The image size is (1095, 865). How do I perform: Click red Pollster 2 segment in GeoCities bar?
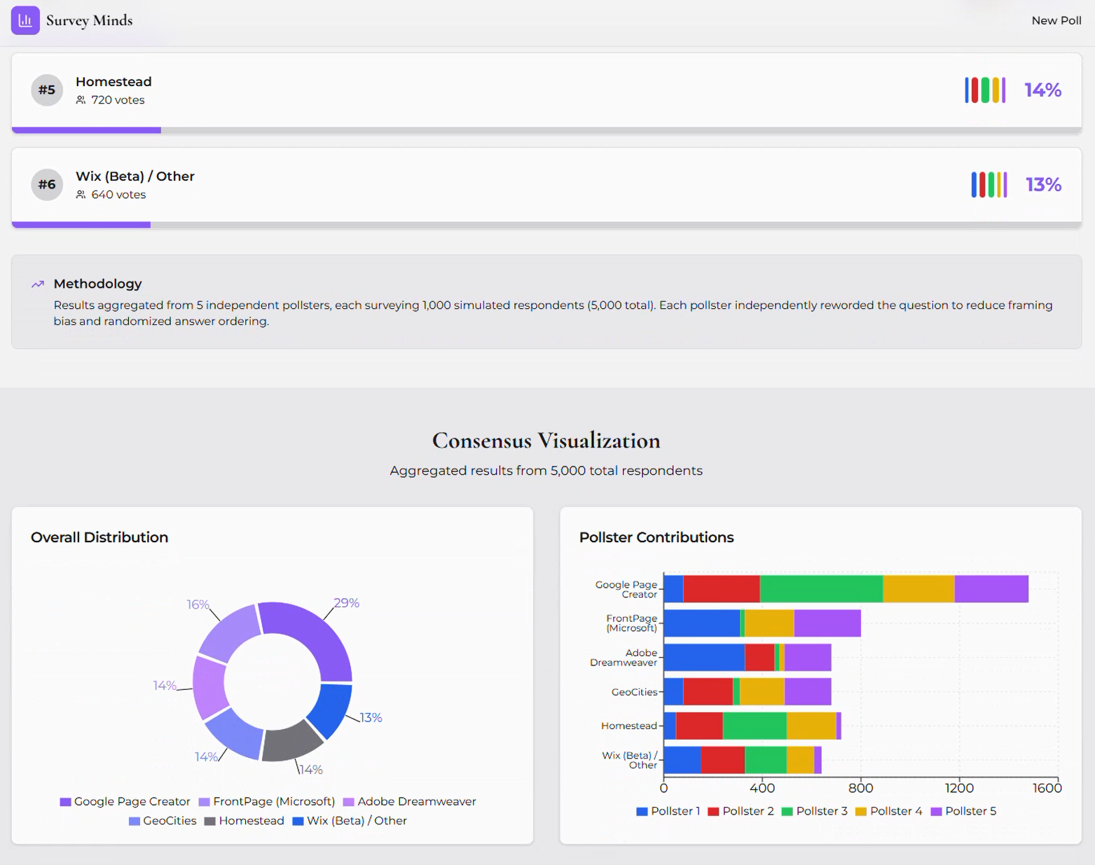tap(708, 692)
